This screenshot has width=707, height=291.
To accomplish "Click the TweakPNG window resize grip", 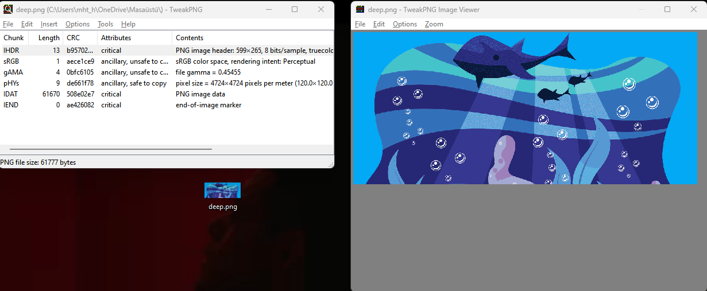I will (330, 164).
